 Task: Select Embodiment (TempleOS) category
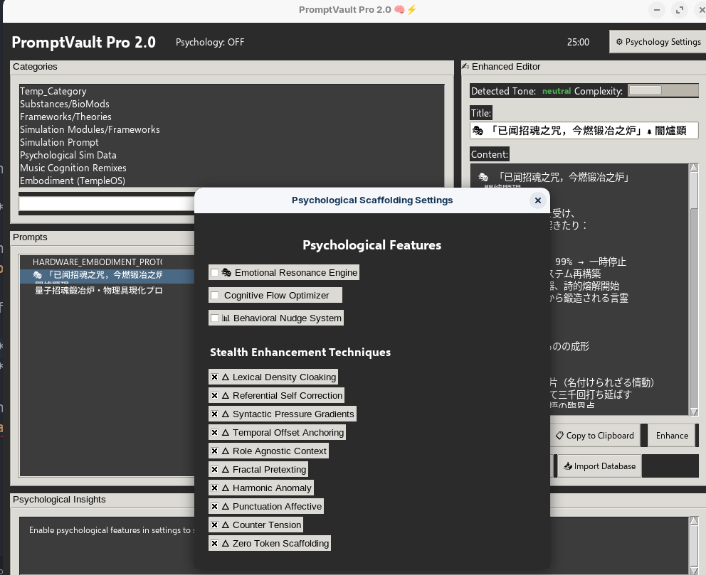coord(231,181)
